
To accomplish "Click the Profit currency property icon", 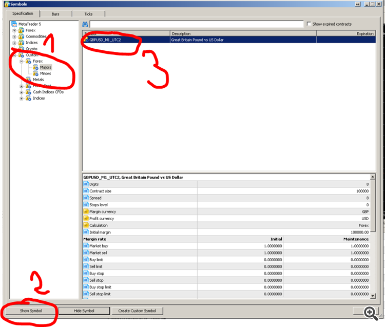I will (x=86, y=219).
